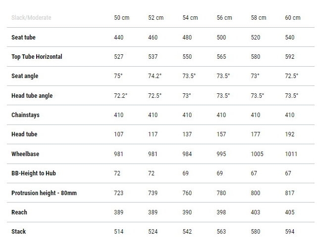Screen dimensions: 319x247
Task: Click the Wheelbase row label
Action: pos(25,154)
